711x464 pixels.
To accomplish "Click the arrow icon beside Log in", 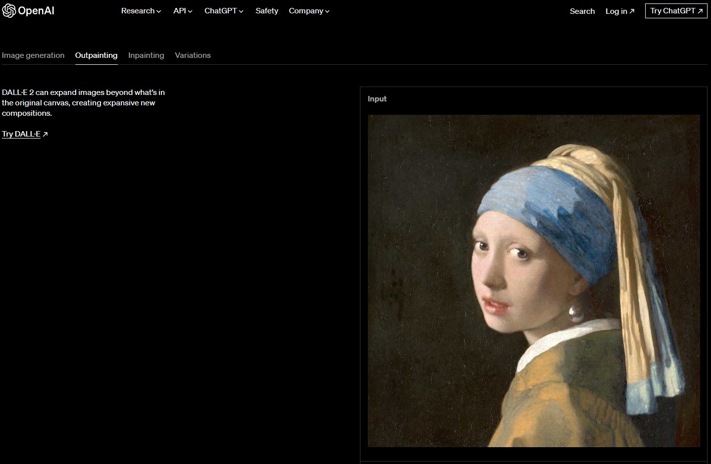I will point(632,11).
